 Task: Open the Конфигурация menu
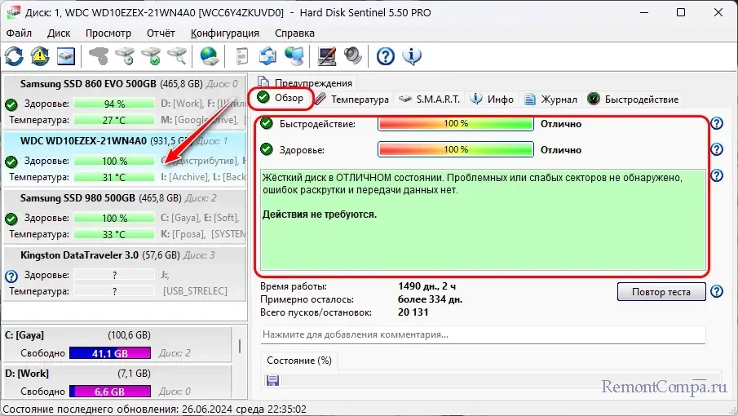224,33
